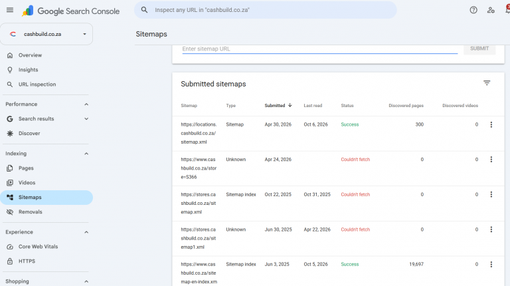
Task: Open the filter icon for submitted sitemaps
Action: point(487,83)
